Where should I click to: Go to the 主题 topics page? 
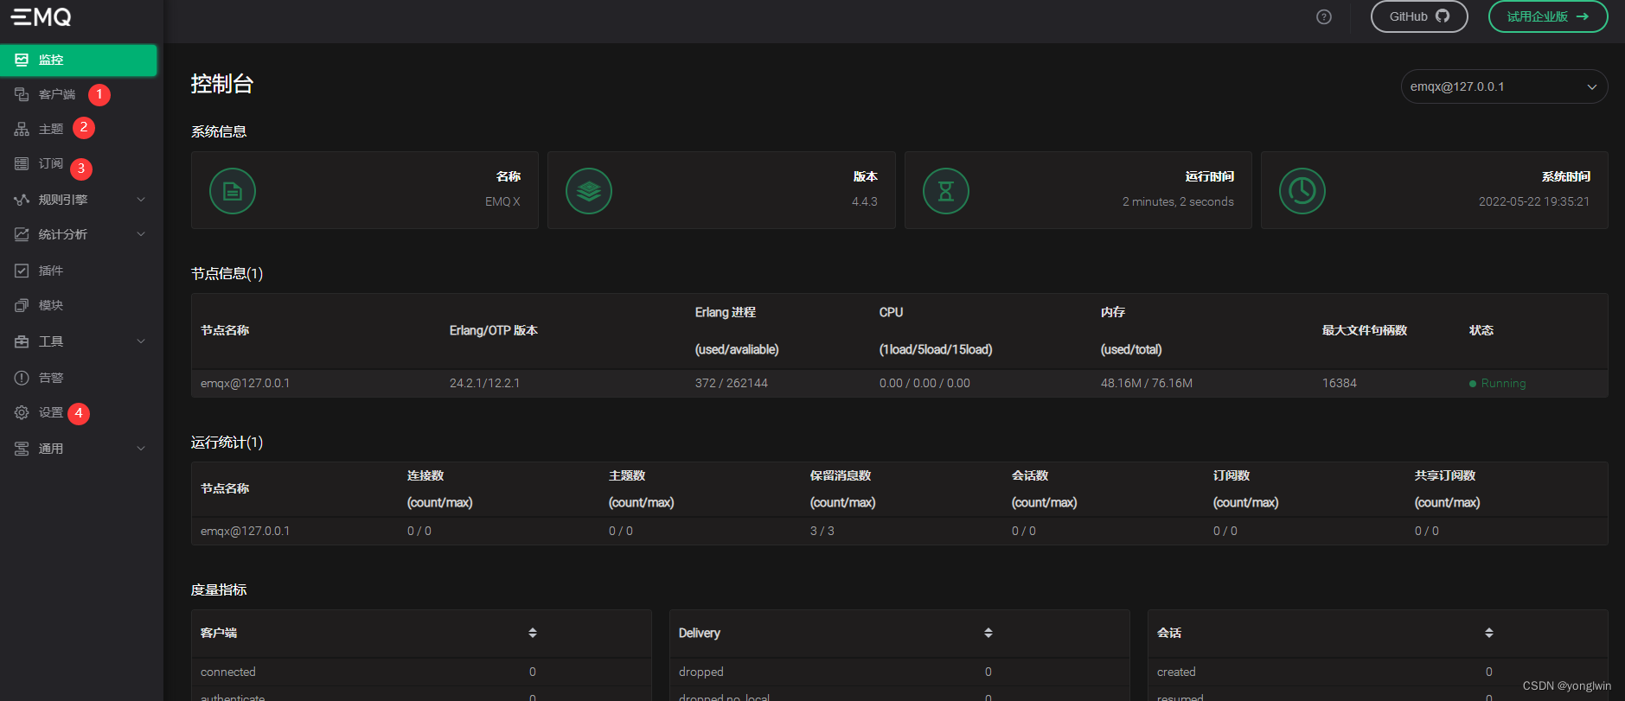(51, 129)
